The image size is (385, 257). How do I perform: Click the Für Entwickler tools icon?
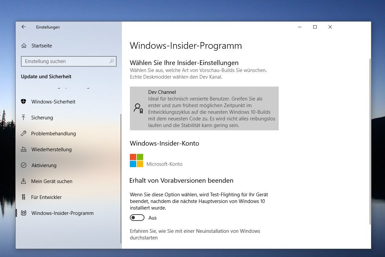click(24, 197)
